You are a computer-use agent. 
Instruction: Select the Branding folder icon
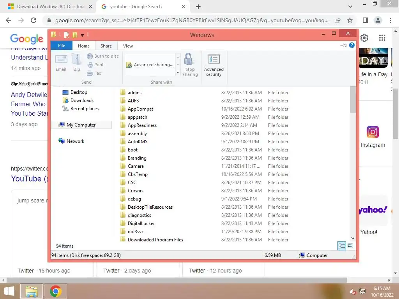point(123,158)
